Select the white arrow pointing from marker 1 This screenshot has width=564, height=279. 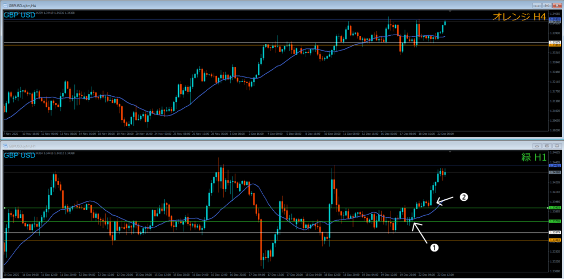tap(419, 231)
